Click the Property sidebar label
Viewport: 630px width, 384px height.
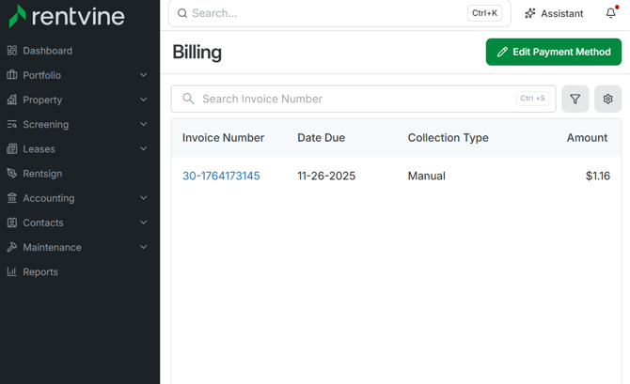tap(42, 100)
